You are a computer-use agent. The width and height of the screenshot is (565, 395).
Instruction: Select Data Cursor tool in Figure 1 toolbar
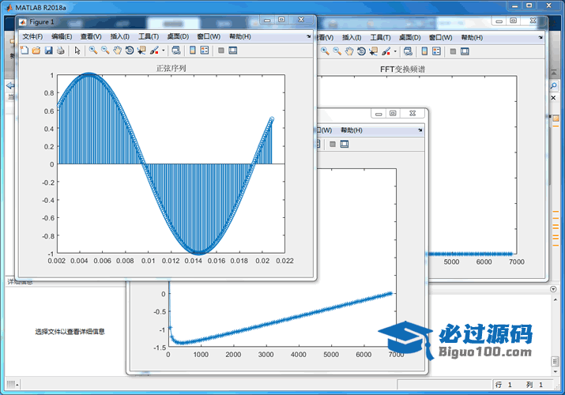coord(141,51)
